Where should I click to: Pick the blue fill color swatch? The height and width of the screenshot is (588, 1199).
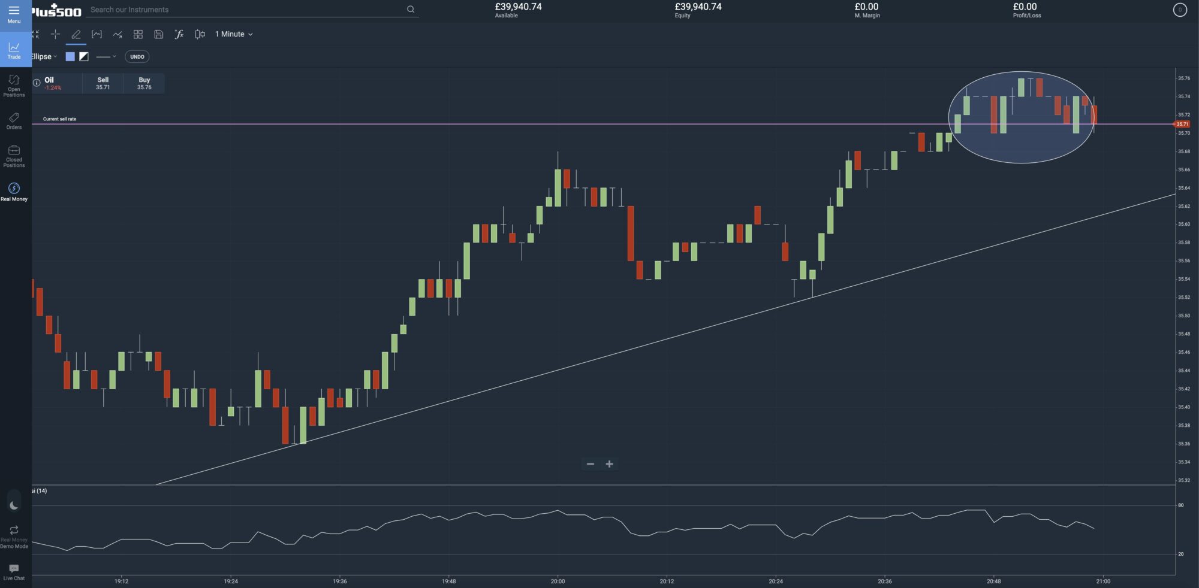70,57
